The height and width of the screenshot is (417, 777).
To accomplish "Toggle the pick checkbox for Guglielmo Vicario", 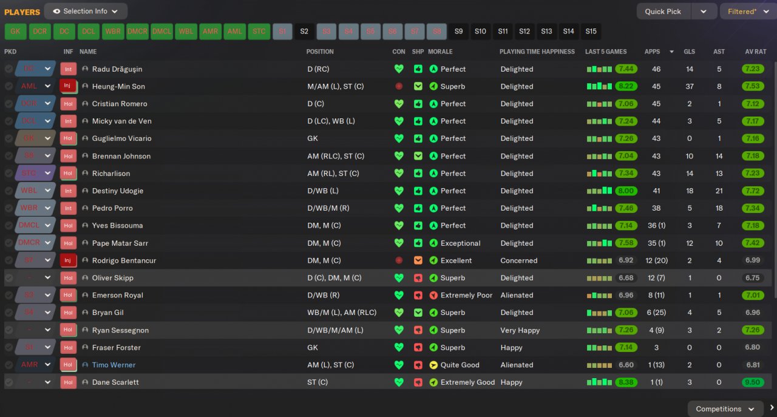I will point(8,138).
